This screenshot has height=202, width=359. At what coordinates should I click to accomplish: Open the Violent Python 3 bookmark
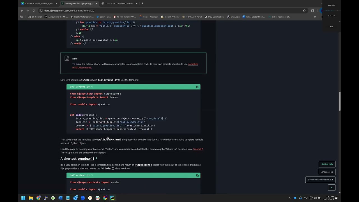tap(170, 17)
